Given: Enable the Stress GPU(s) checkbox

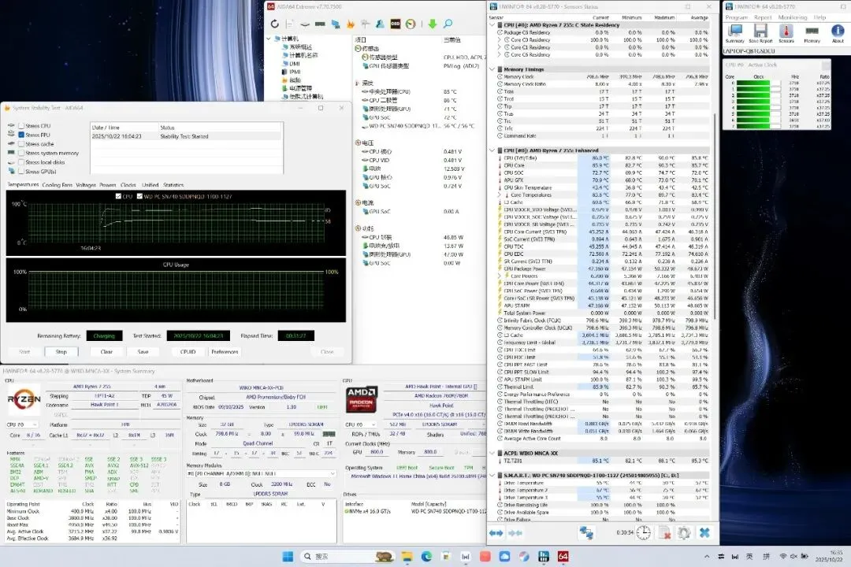Looking at the screenshot, I should [20, 171].
